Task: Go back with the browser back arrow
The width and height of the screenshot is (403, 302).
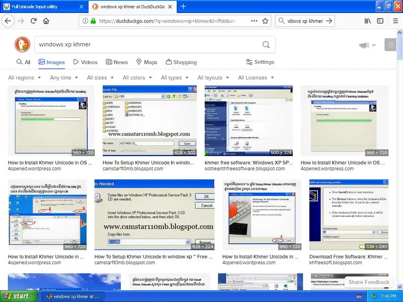Action: [8, 21]
